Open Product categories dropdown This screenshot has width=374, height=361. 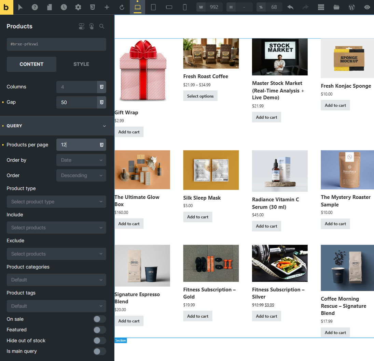click(x=56, y=280)
